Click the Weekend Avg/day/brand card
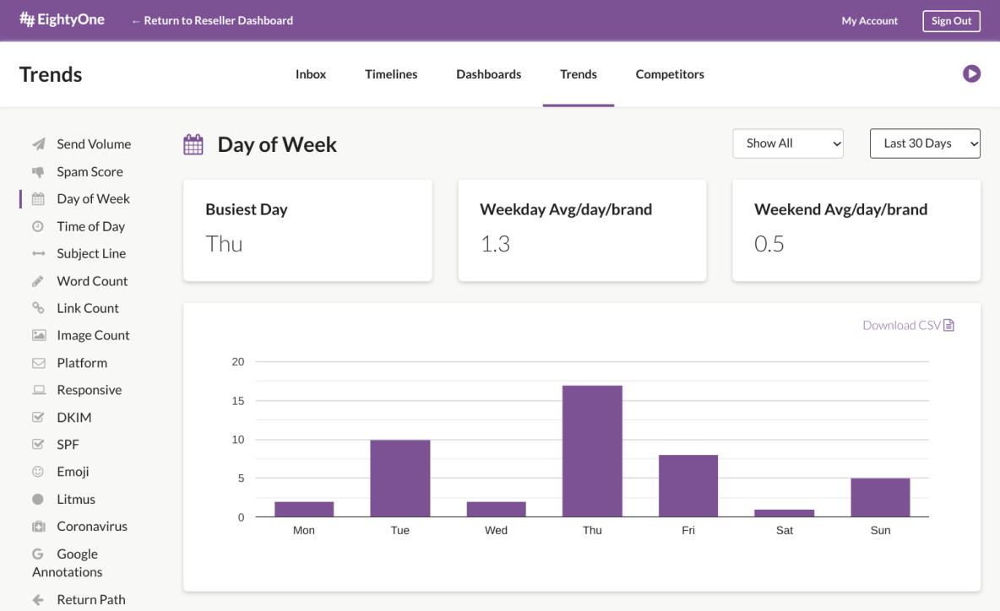The height and width of the screenshot is (611, 1000). click(856, 230)
